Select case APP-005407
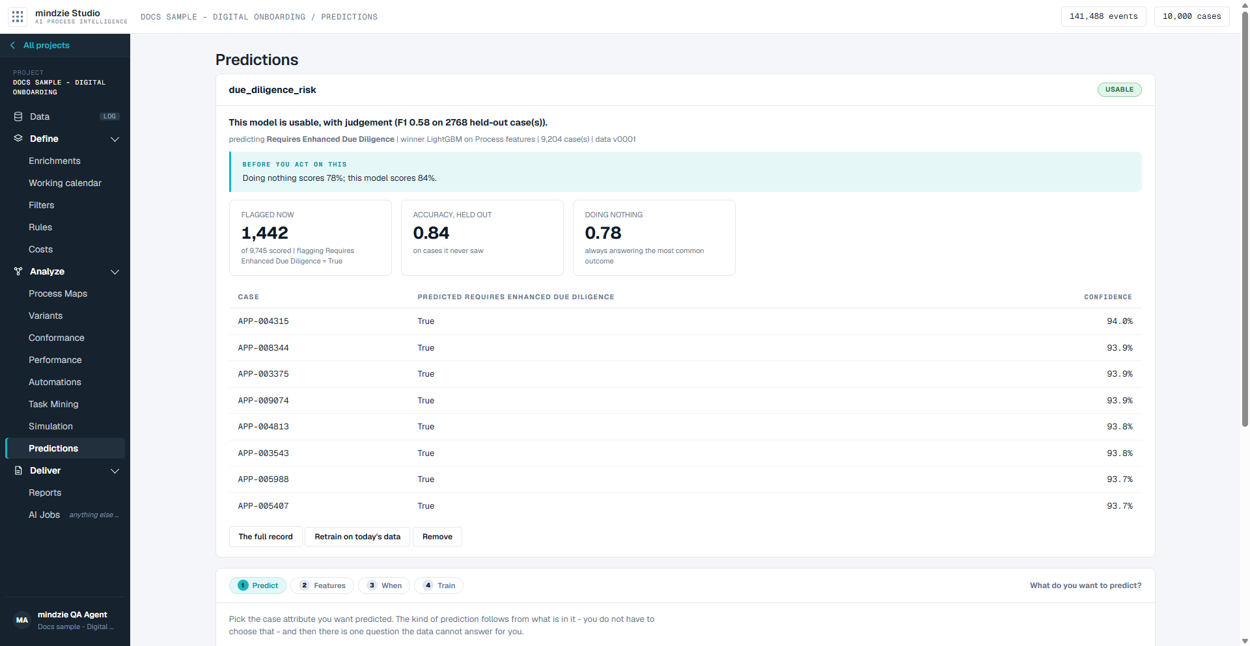 coord(263,506)
